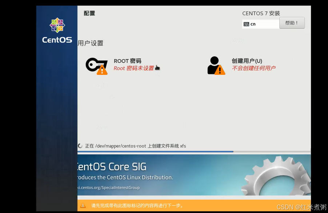Click the 'CENTOS 7 安装' title text
Screen dimensions: 328x213
click(x=261, y=13)
